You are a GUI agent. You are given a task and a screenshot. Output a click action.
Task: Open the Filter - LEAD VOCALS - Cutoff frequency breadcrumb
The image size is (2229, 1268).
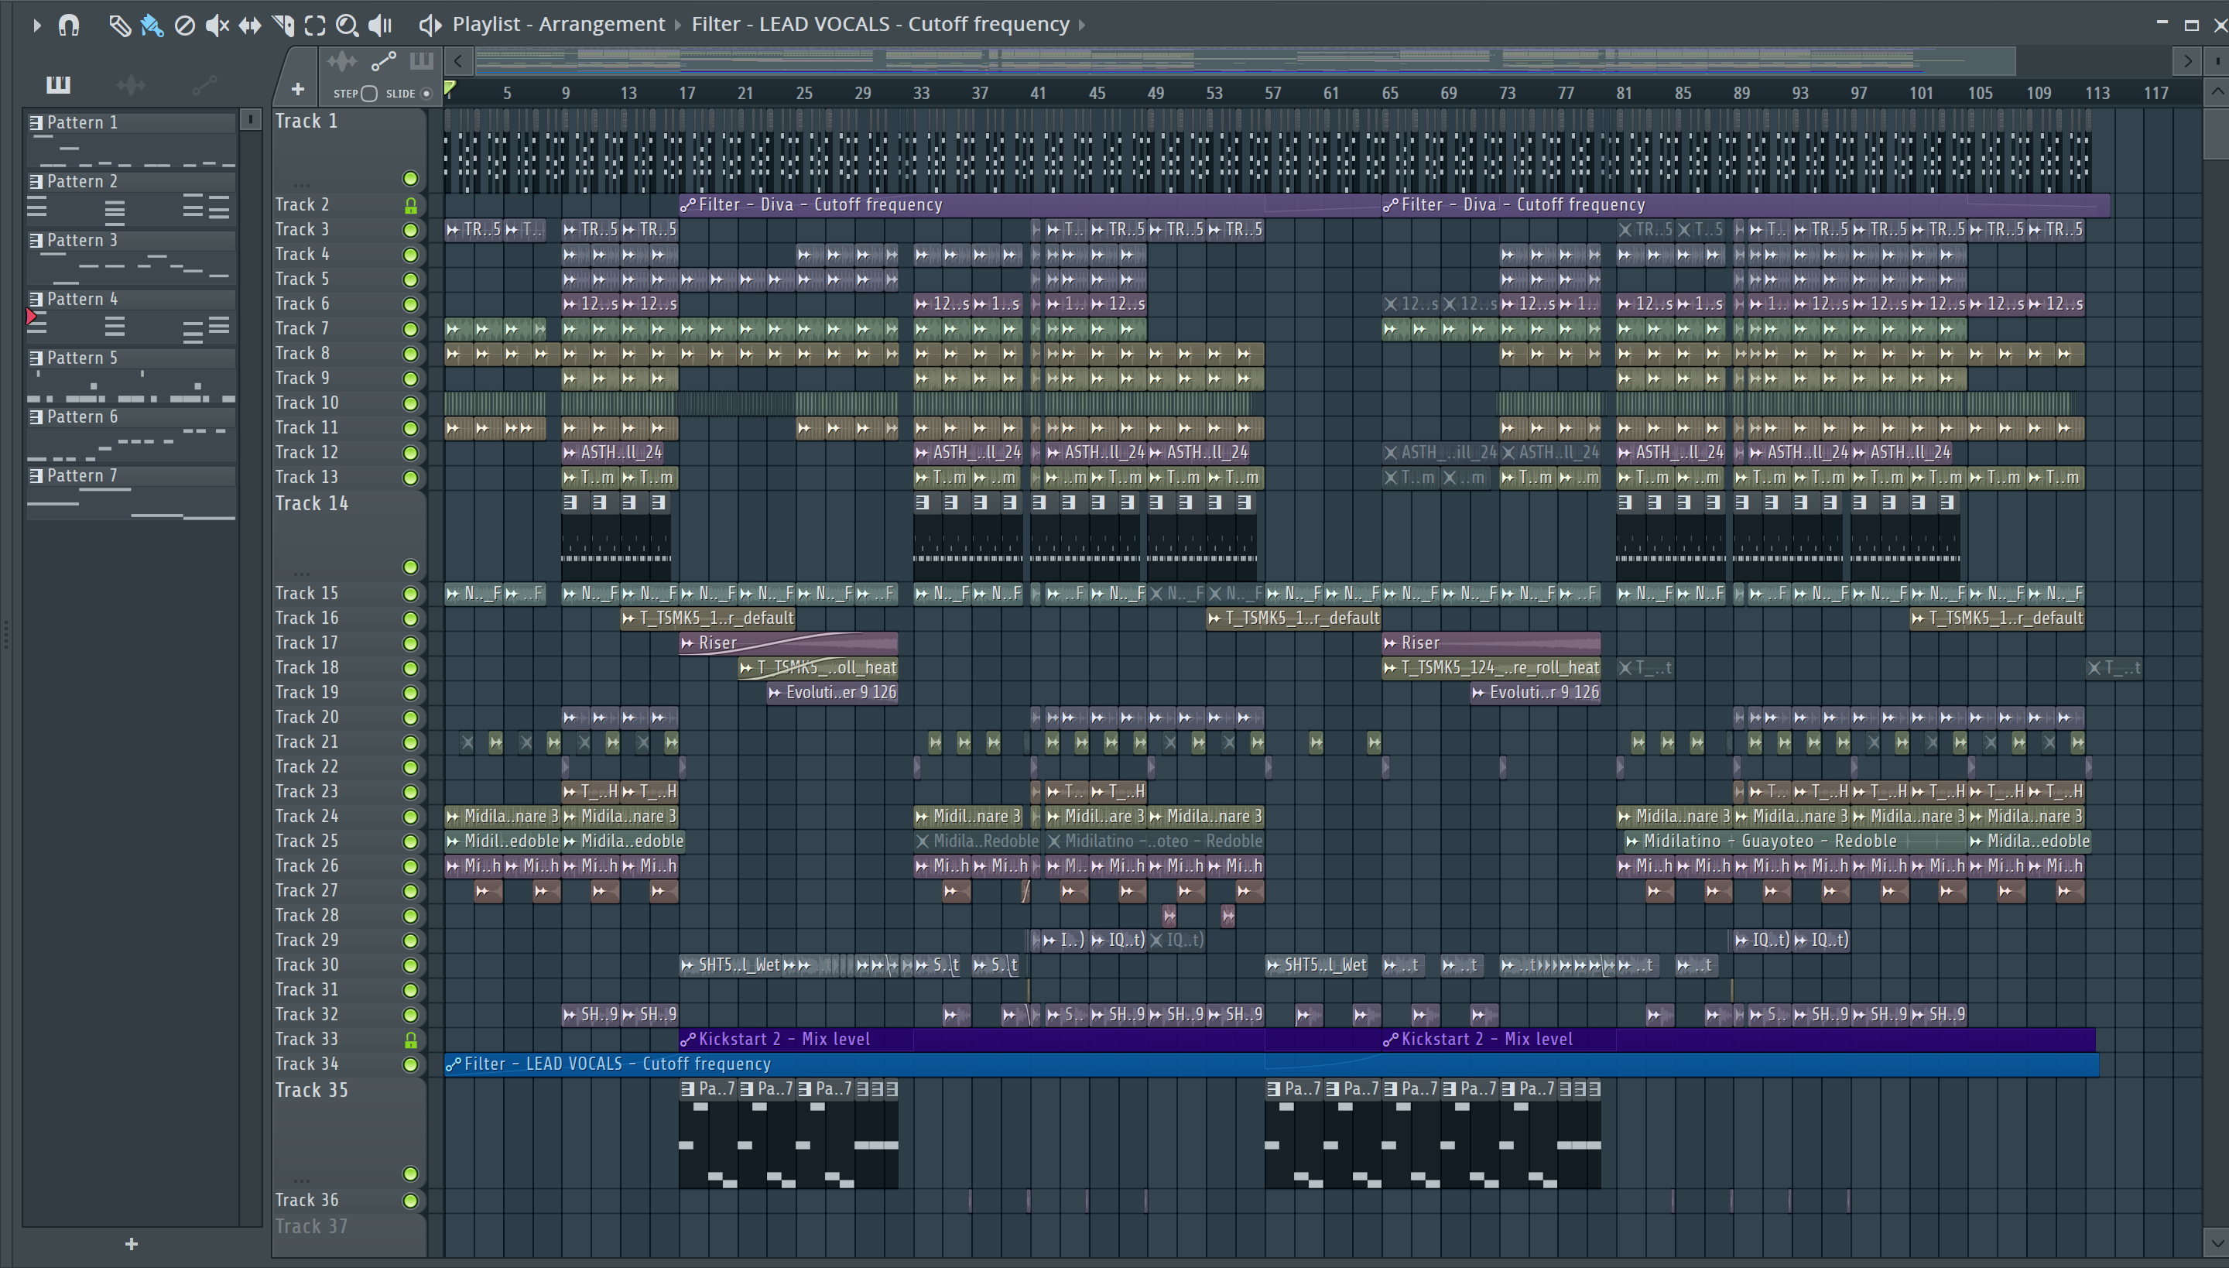click(880, 25)
